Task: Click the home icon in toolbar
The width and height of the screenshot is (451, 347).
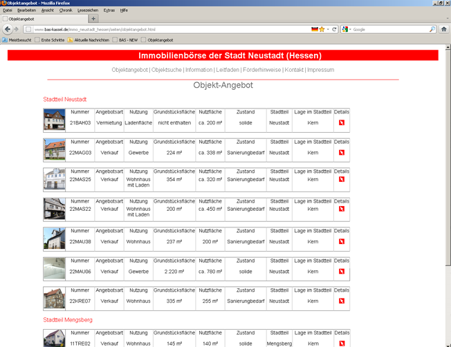Action: pyautogui.click(x=445, y=30)
